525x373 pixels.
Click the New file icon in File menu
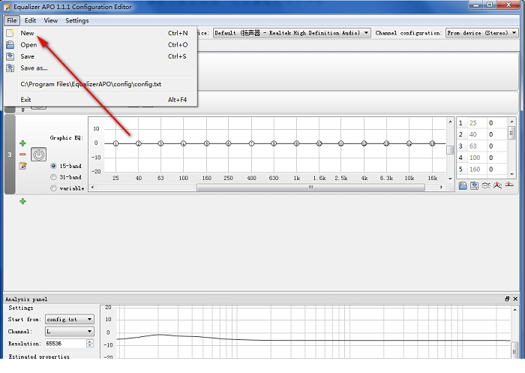coord(10,33)
